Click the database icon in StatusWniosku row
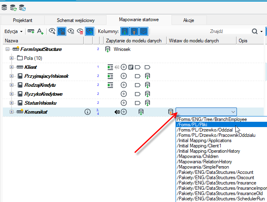The height and width of the screenshot is (202, 267). click(x=147, y=103)
